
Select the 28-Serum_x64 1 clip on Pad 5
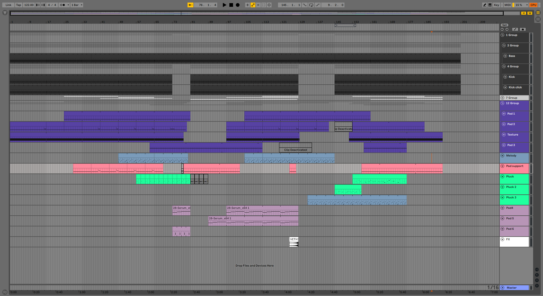click(253, 221)
